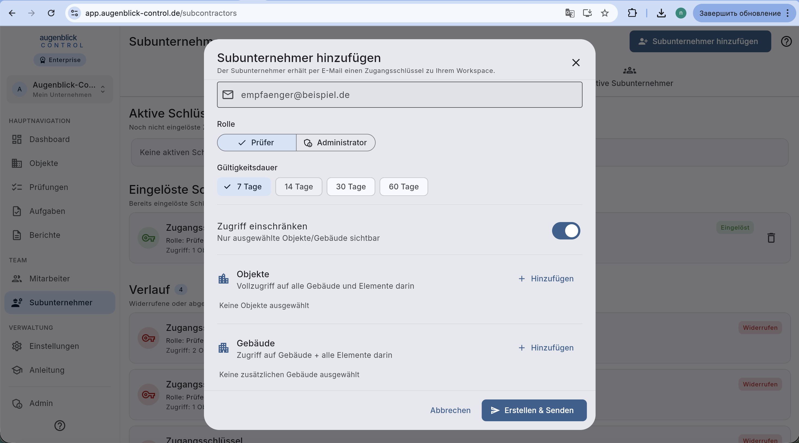The width and height of the screenshot is (799, 443).
Task: Click the Gebäude building icon
Action: coord(223,348)
